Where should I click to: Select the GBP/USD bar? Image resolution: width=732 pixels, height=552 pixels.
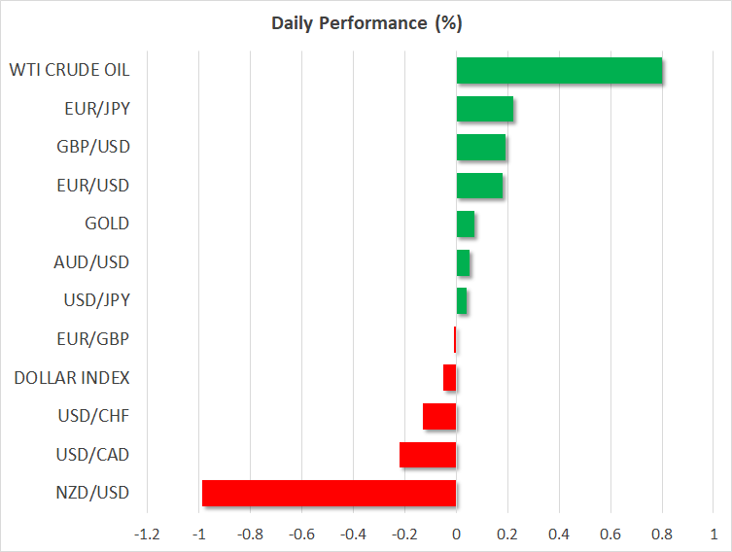point(480,148)
